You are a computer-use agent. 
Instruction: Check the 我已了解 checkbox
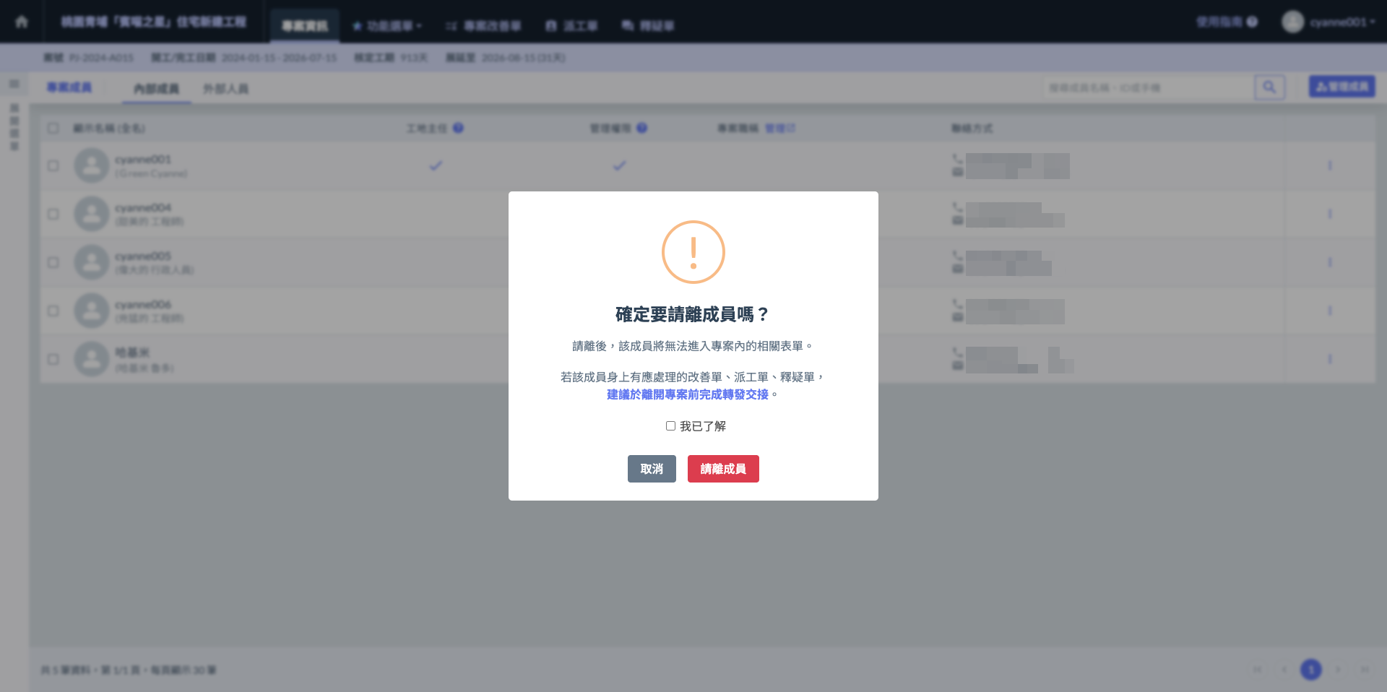(670, 426)
